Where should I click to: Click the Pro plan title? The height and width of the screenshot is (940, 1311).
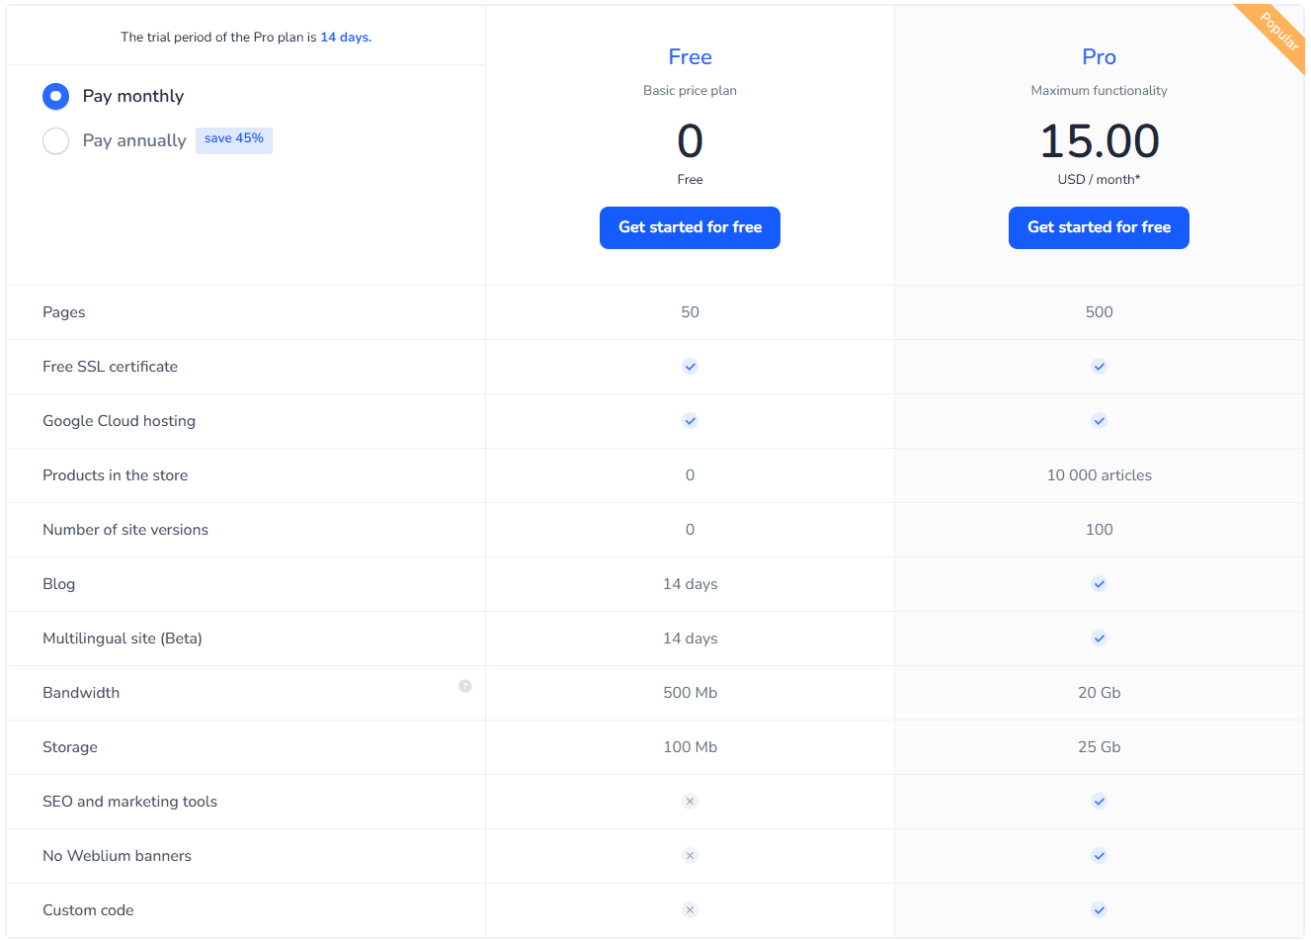1099,57
